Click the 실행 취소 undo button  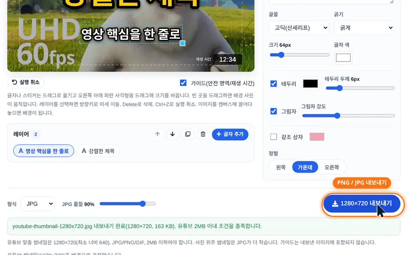point(26,82)
